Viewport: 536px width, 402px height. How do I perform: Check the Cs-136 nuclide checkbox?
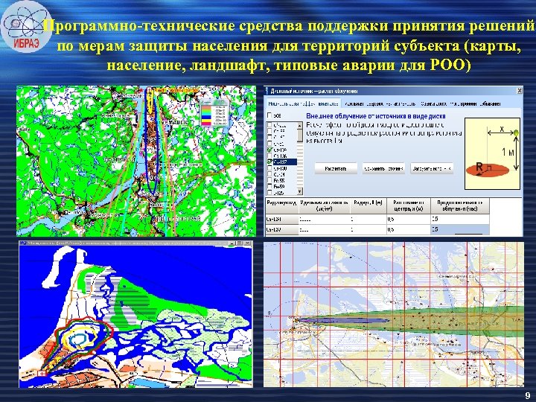[269, 156]
